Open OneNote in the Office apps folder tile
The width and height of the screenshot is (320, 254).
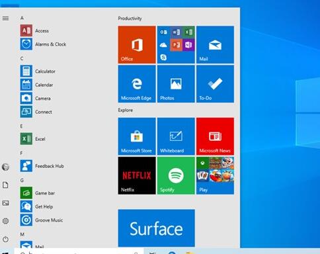188,45
